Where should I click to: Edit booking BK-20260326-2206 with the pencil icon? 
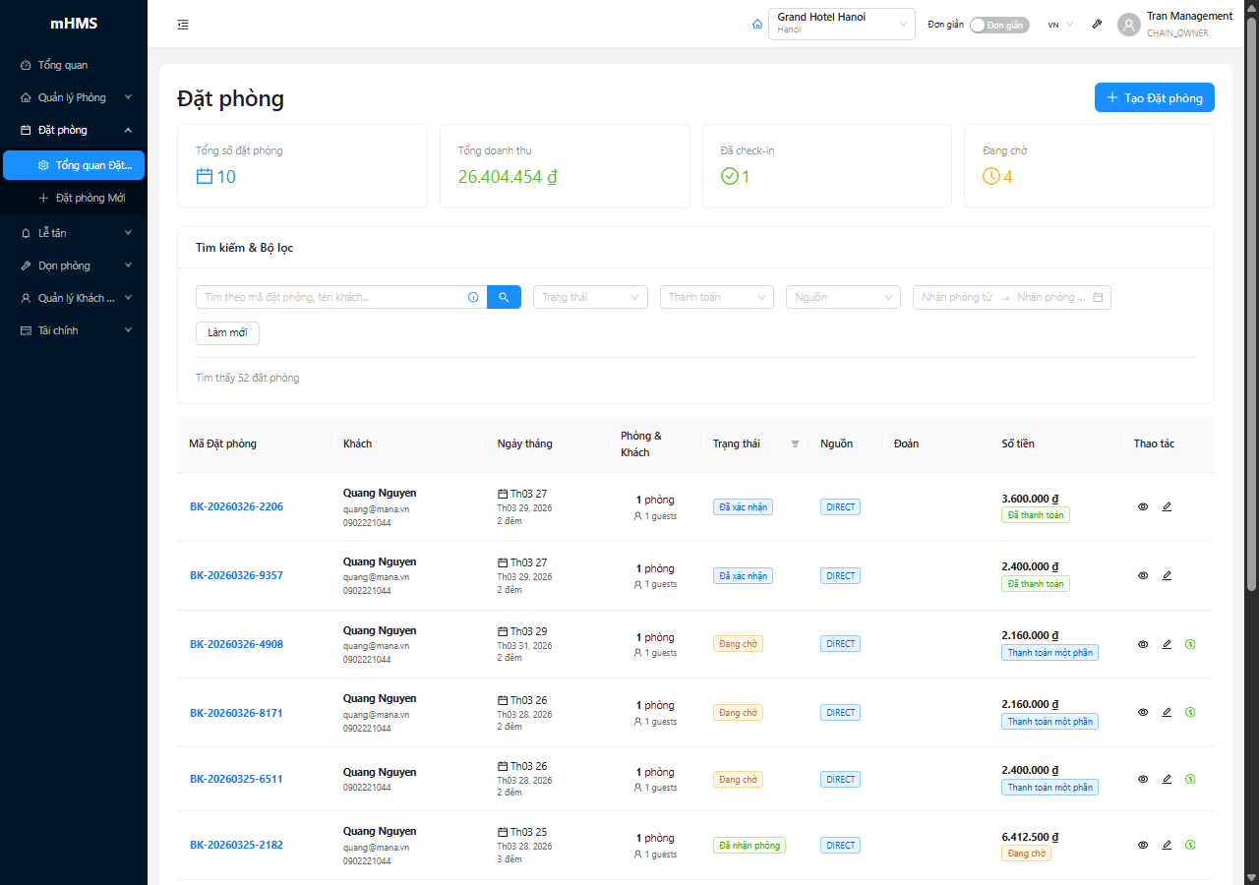[1167, 507]
